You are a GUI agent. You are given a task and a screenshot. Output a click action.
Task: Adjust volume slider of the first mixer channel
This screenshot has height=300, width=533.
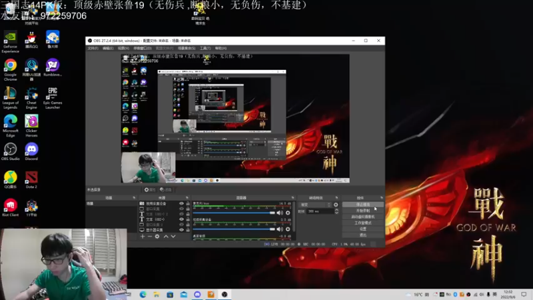234,213
